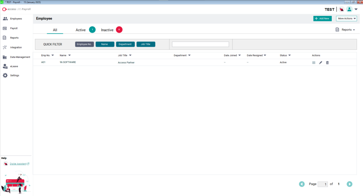The height and width of the screenshot is (196, 363).
Task: Click the eLeave sidebar icon
Action: 5,66
